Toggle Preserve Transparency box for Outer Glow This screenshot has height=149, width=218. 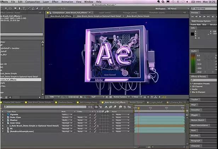(75, 117)
